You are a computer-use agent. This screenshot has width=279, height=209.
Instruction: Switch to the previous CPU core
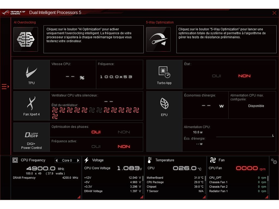pyautogui.click(x=57, y=160)
